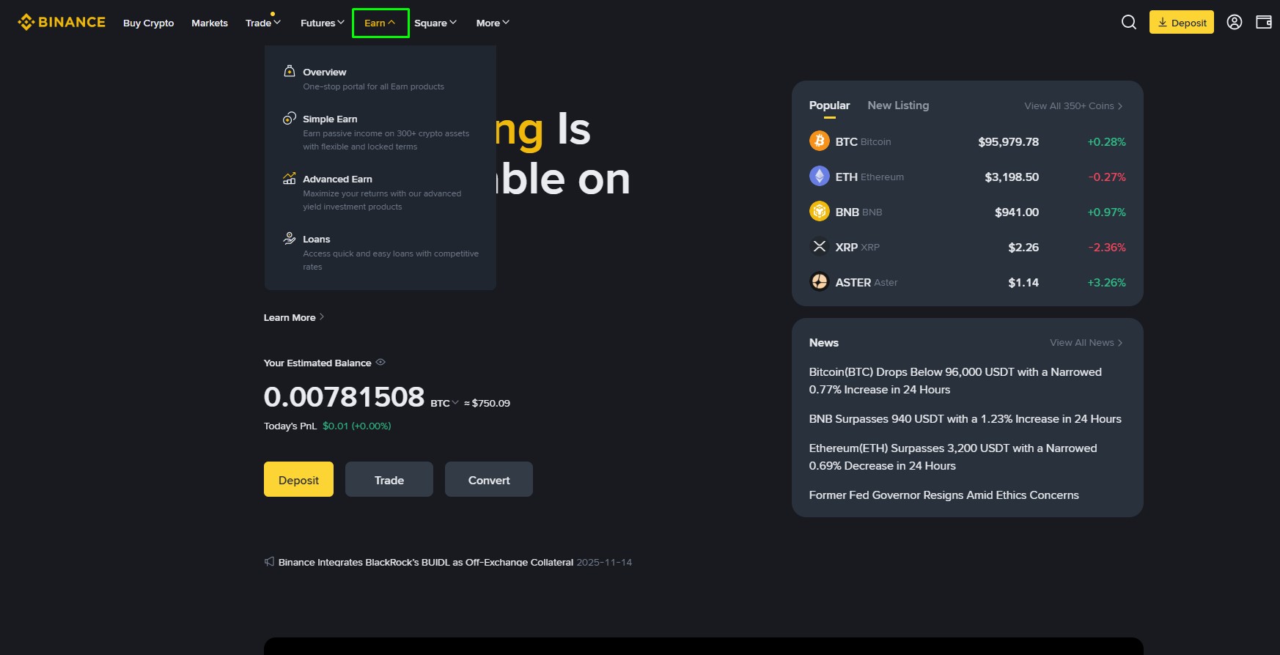Screen dimensions: 1280x655
Task: Click the BNB coin icon
Action: [819, 211]
